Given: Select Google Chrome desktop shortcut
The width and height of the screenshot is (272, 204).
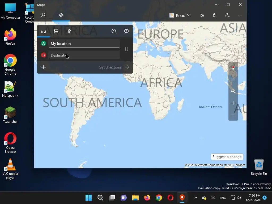Looking at the screenshot, I should click(x=10, y=65).
